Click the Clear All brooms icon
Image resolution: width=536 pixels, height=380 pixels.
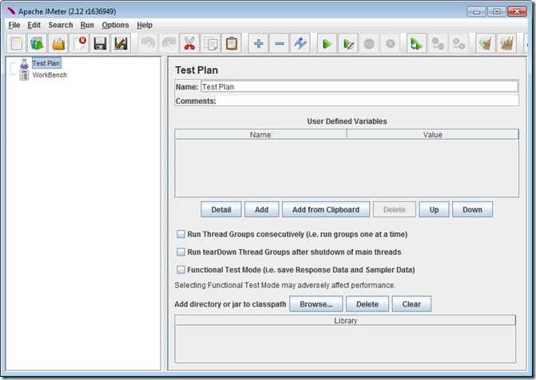coord(506,43)
